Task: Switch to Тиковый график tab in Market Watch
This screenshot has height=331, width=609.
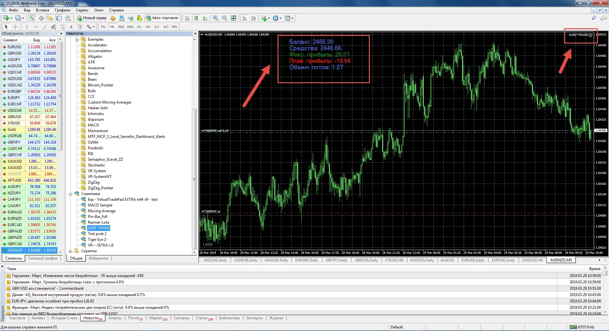Action: pyautogui.click(x=43, y=258)
